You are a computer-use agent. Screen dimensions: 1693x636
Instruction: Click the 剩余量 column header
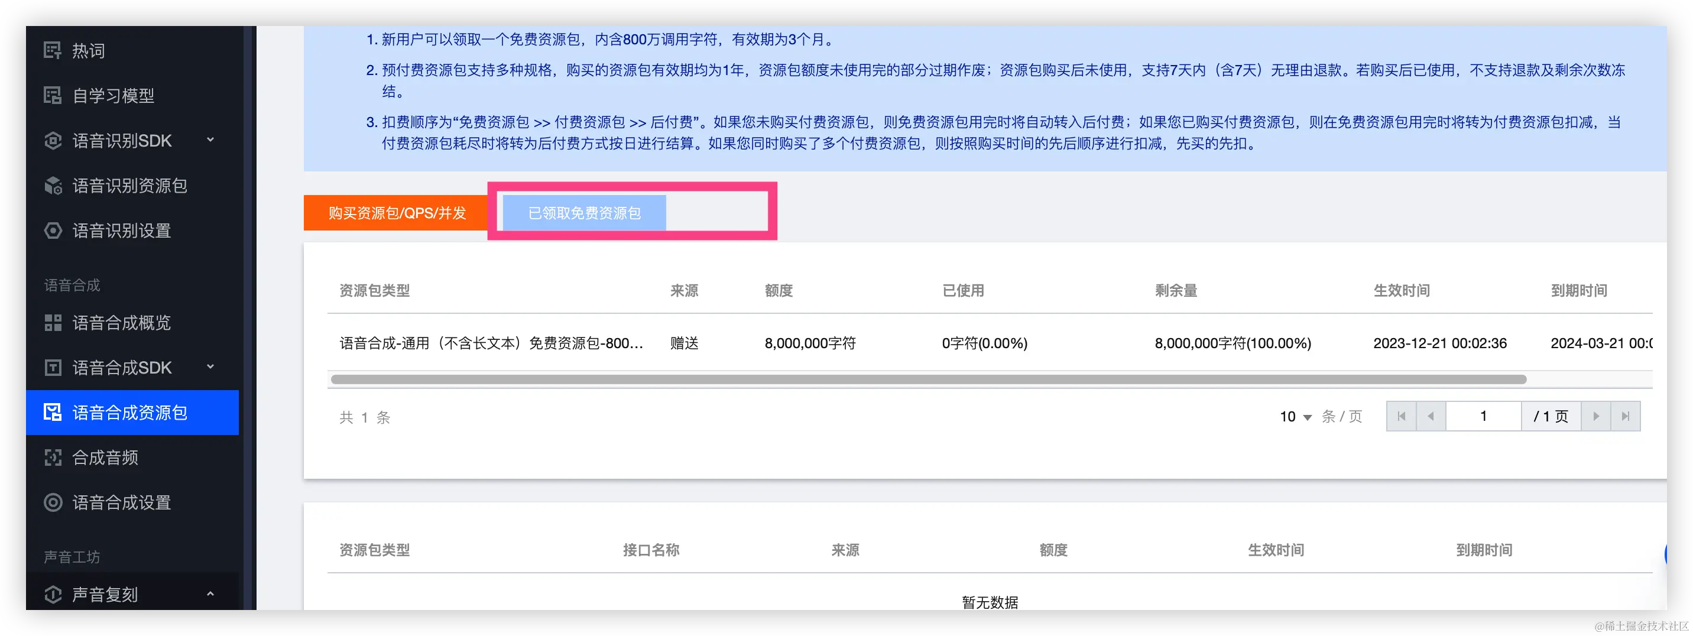coord(1176,290)
